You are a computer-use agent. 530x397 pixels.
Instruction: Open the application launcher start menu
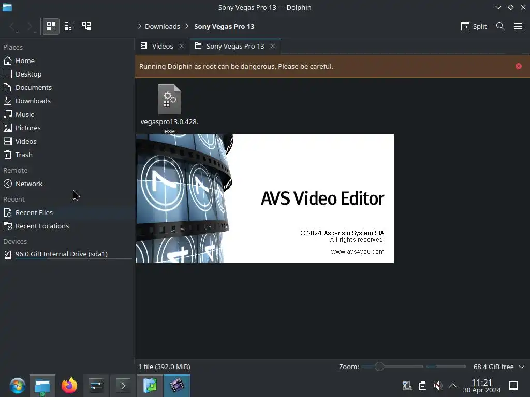click(x=17, y=386)
